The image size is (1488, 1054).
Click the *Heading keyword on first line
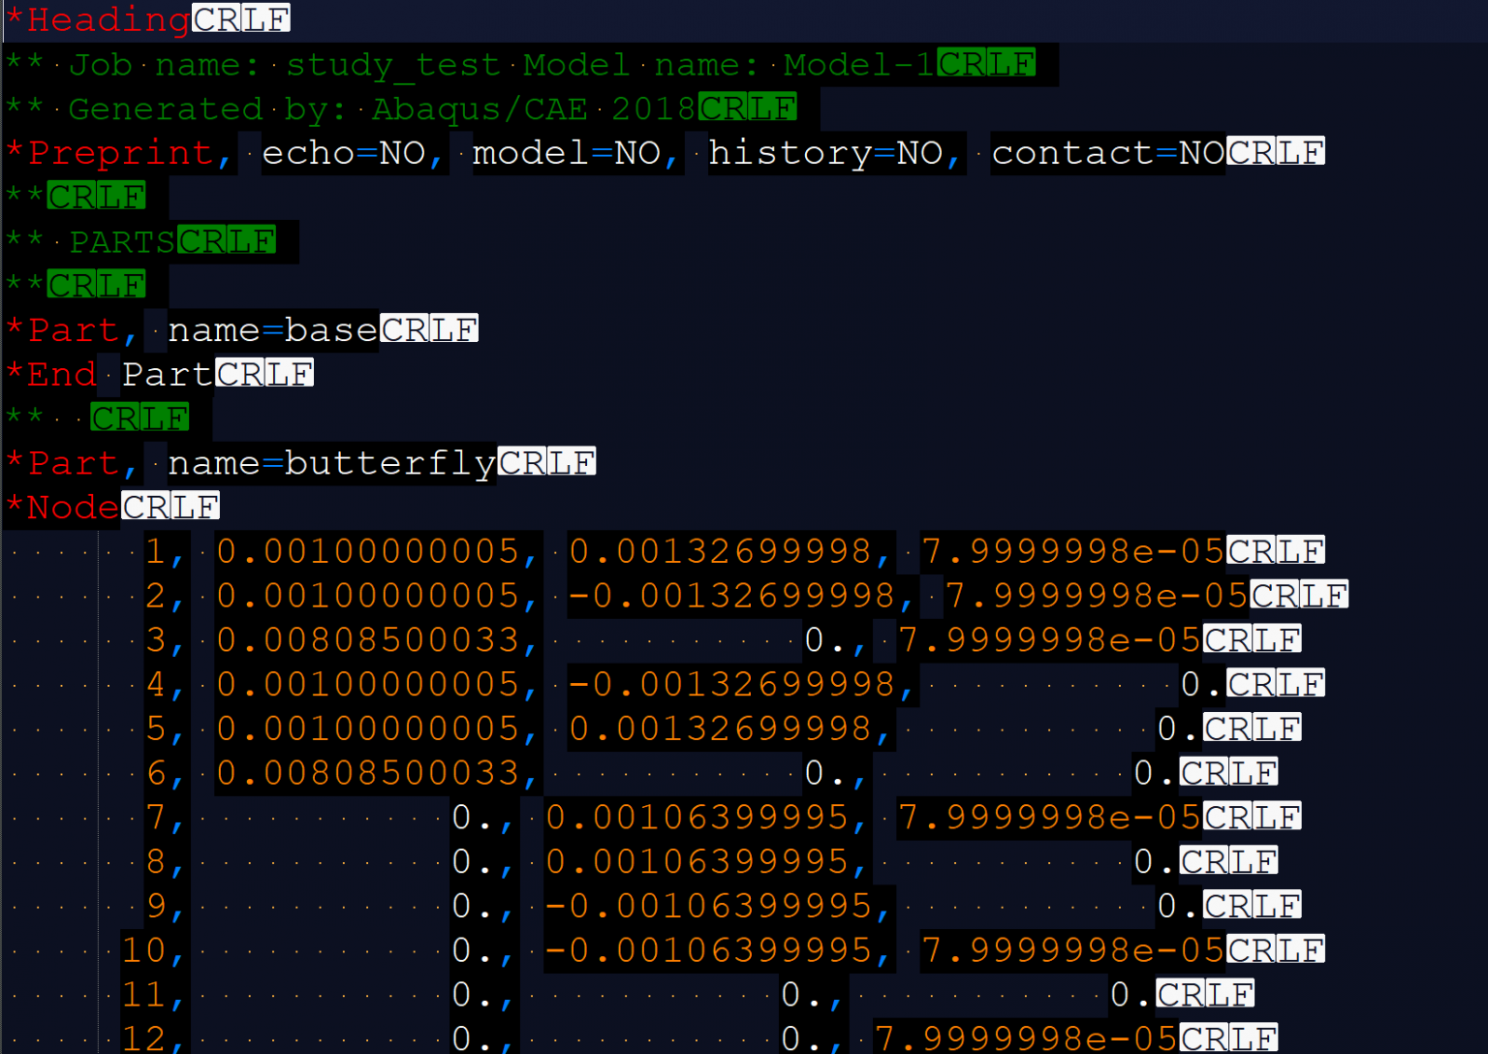[x=97, y=19]
